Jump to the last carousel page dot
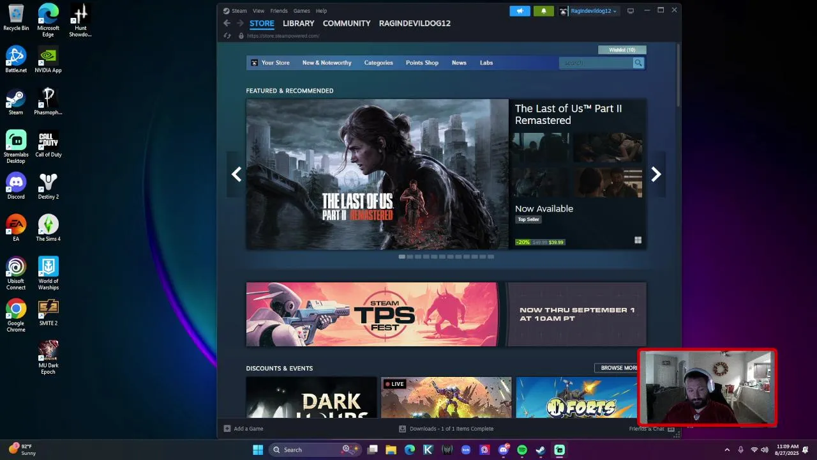 [490, 257]
